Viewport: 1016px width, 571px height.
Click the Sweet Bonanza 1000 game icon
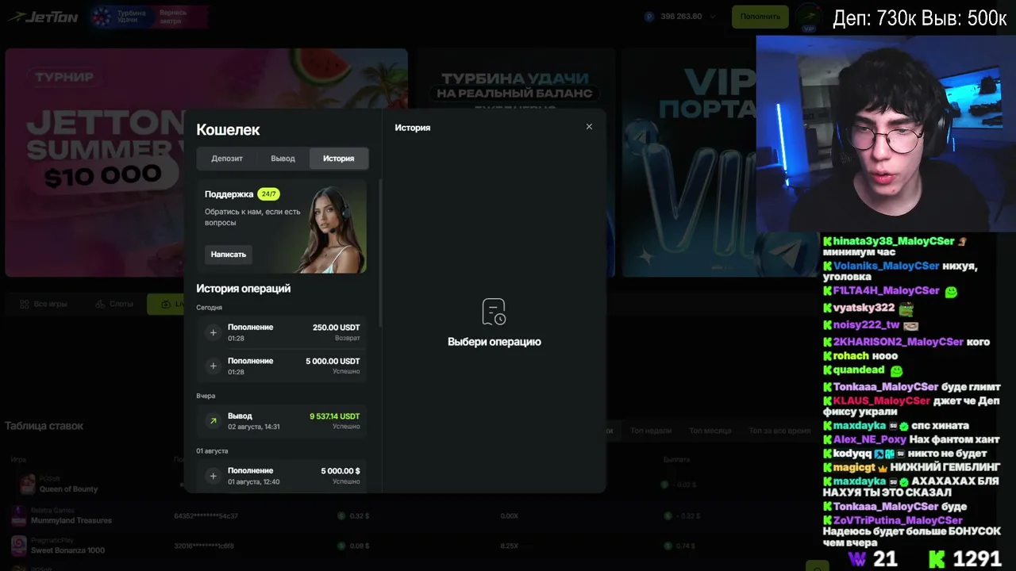tap(19, 546)
